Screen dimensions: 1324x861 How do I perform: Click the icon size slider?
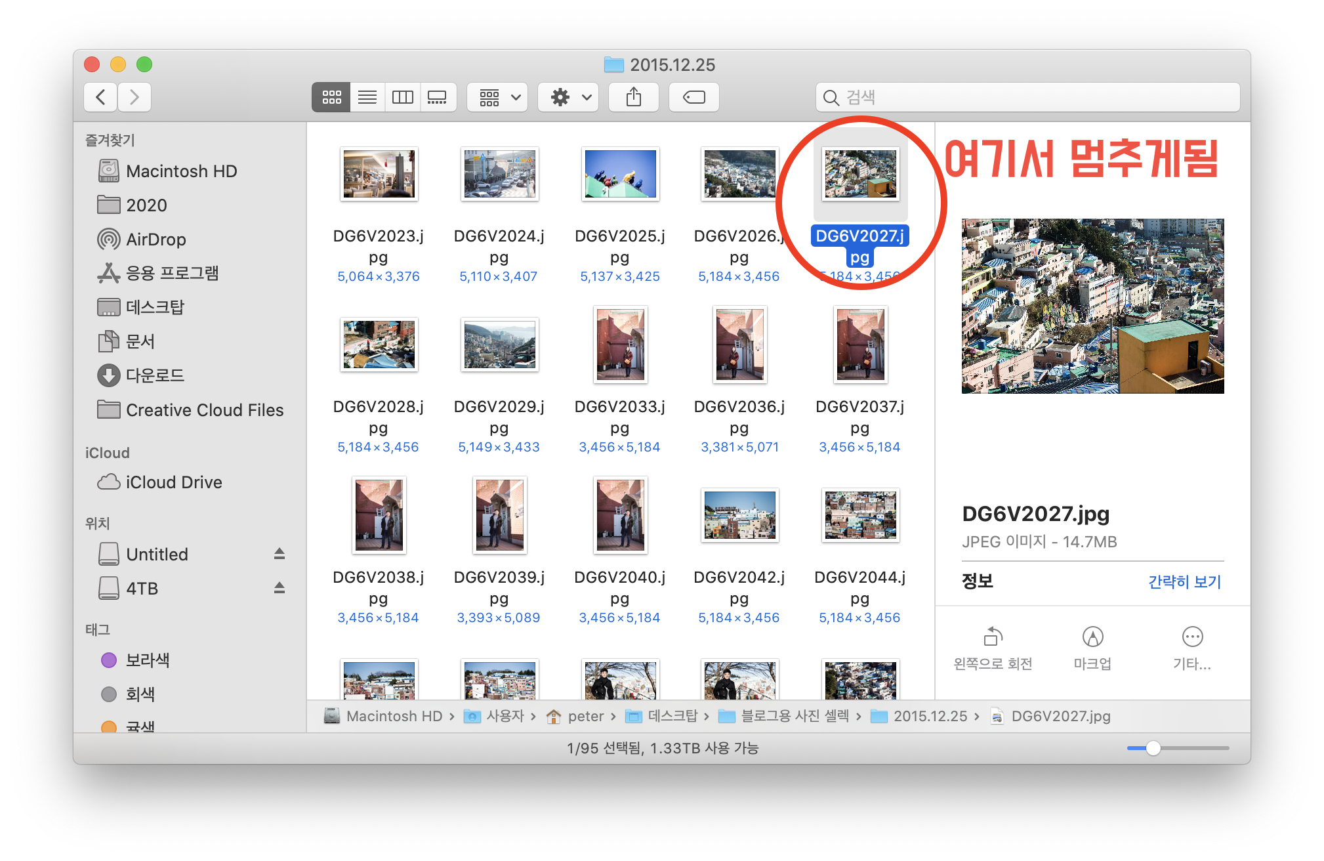pyautogui.click(x=1153, y=748)
